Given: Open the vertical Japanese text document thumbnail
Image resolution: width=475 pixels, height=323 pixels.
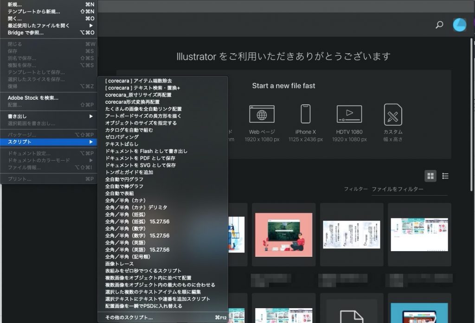Looking at the screenshot, I should click(352, 234).
